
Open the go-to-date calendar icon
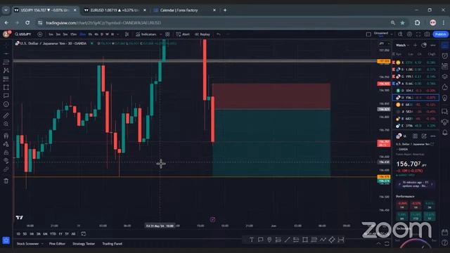[83, 234]
